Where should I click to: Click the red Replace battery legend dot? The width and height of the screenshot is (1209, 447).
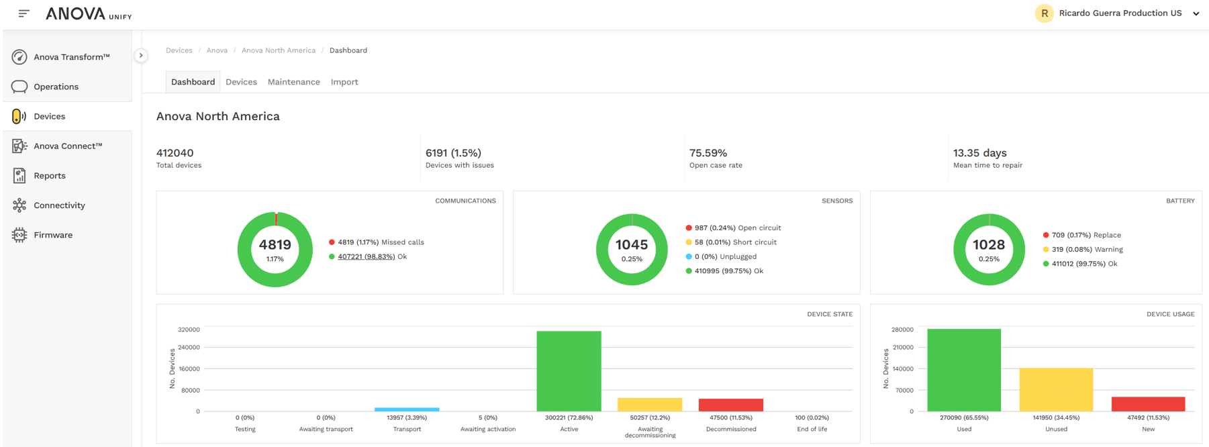coord(1046,235)
